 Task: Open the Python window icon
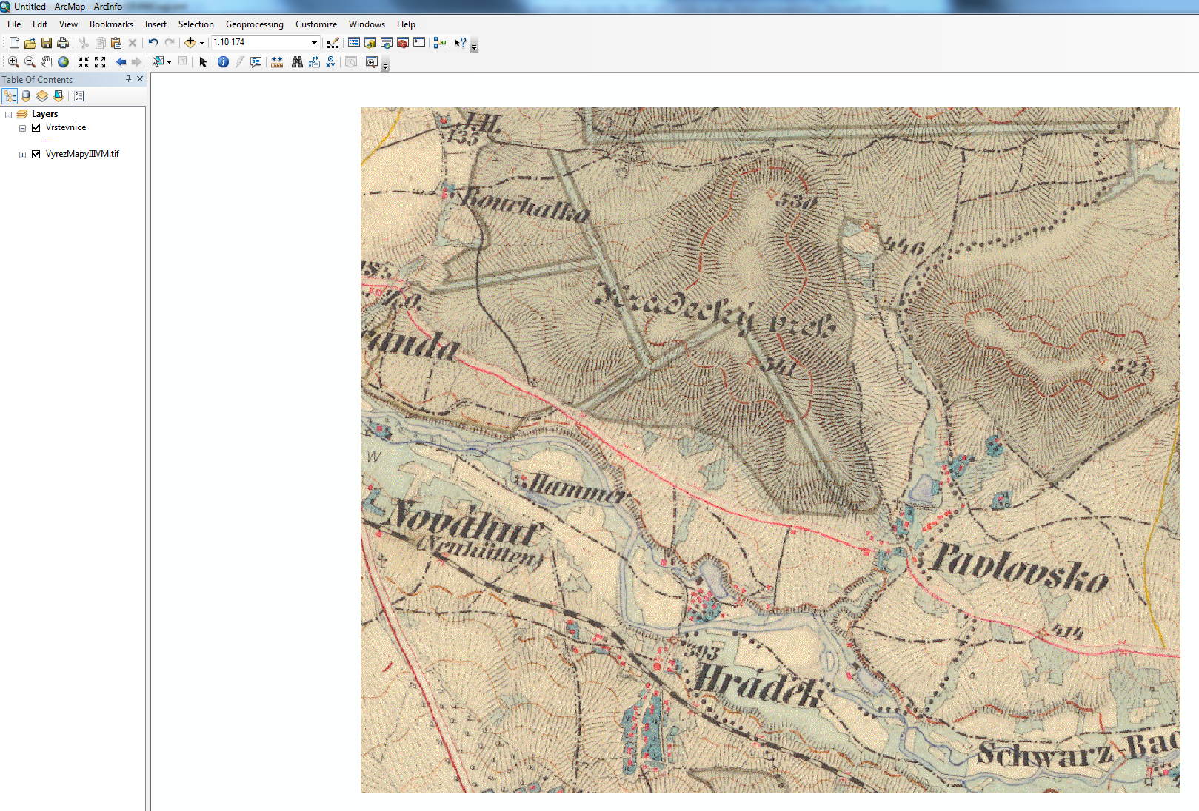click(419, 43)
